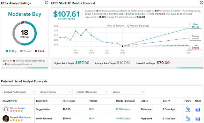
Task: Open article icon in Steven Forbes row
Action: click(198, 110)
